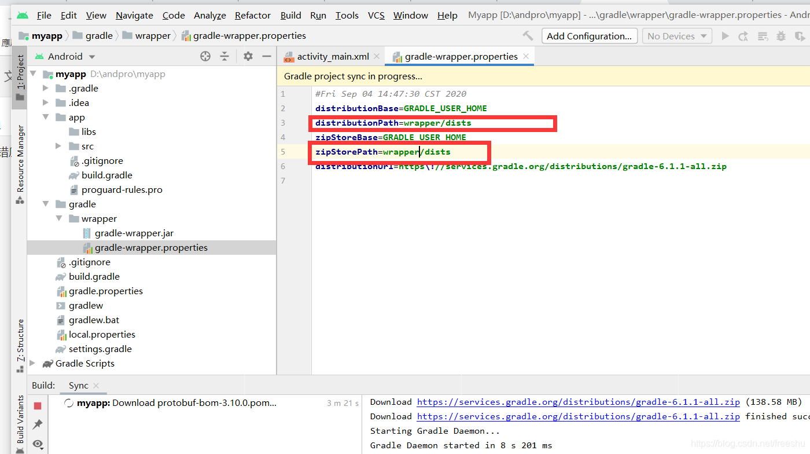Open the Refactor menu

tap(253, 16)
